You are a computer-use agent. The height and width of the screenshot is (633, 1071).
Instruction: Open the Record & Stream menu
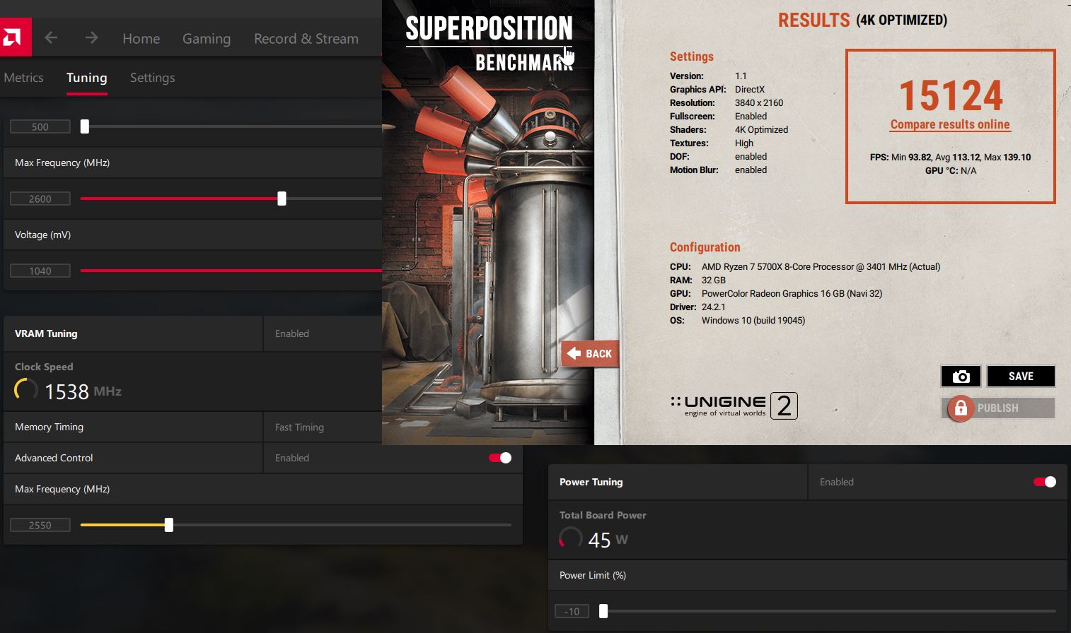(x=306, y=38)
